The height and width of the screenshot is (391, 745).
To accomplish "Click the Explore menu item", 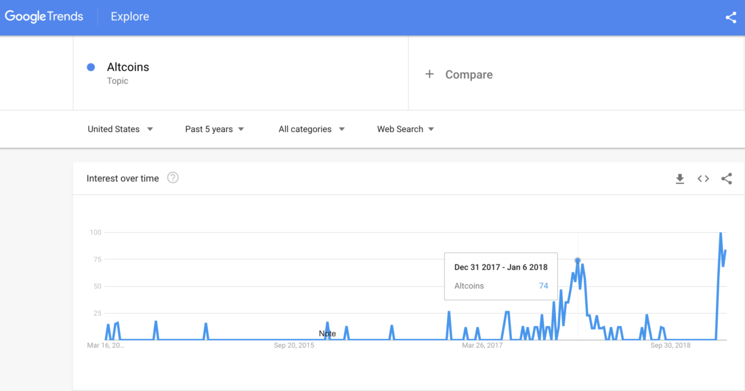I will [129, 16].
